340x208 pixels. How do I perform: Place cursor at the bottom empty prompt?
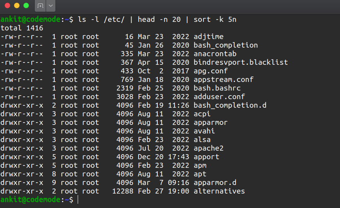(78, 200)
